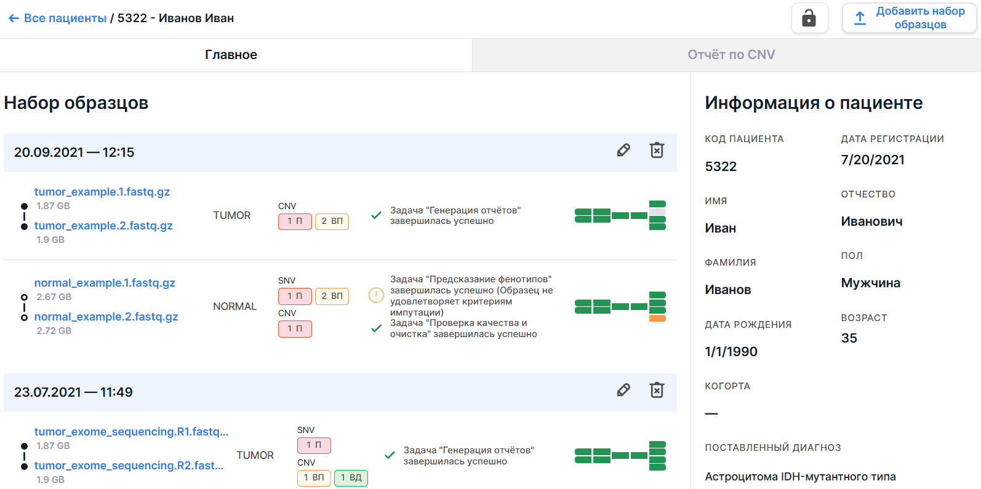Click green 1 ВД badge under CNV
This screenshot has width=981, height=489.
pyautogui.click(x=351, y=478)
